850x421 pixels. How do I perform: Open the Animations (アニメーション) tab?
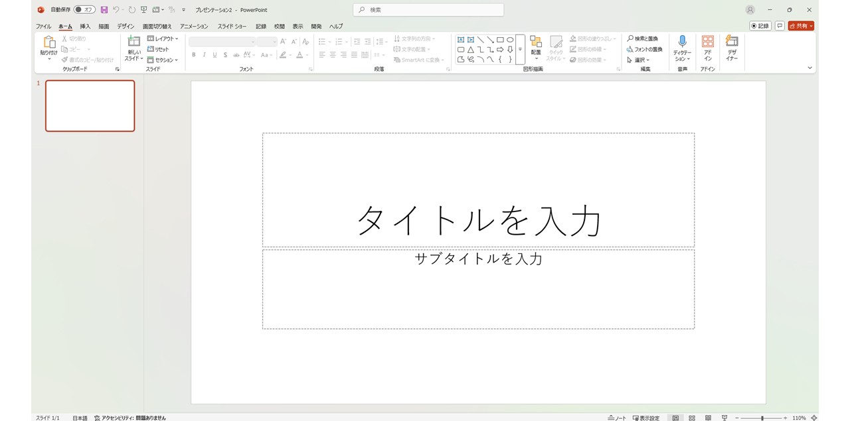coord(194,27)
